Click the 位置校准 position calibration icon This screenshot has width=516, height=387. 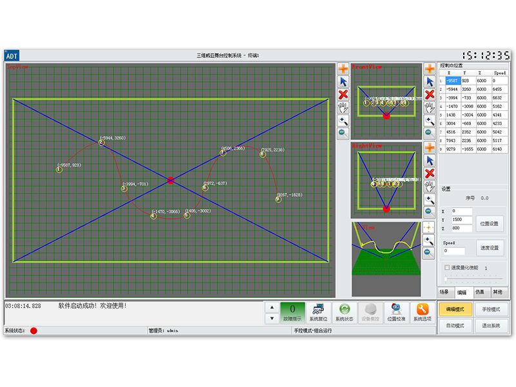click(x=396, y=311)
